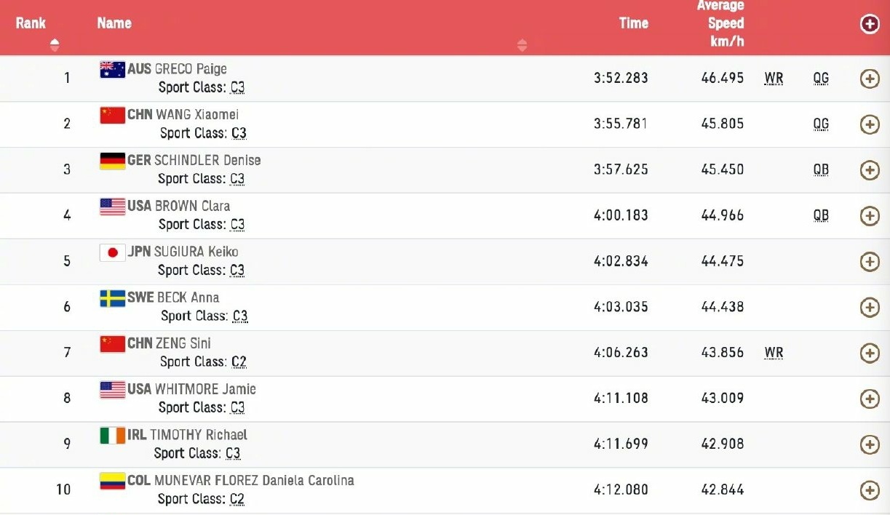Image resolution: width=890 pixels, height=515 pixels.
Task: Open plus icon on TIMOTHY Richael row
Action: click(870, 445)
